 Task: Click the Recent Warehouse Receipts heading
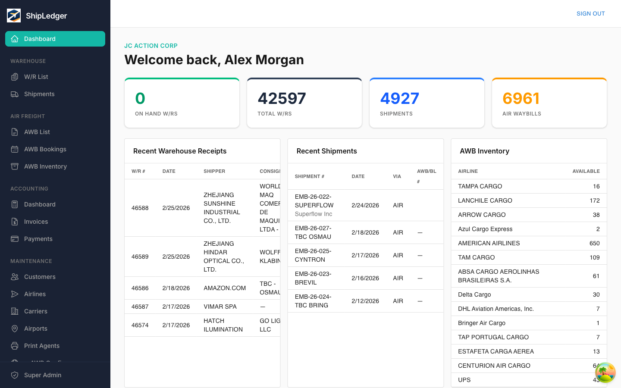(x=180, y=151)
